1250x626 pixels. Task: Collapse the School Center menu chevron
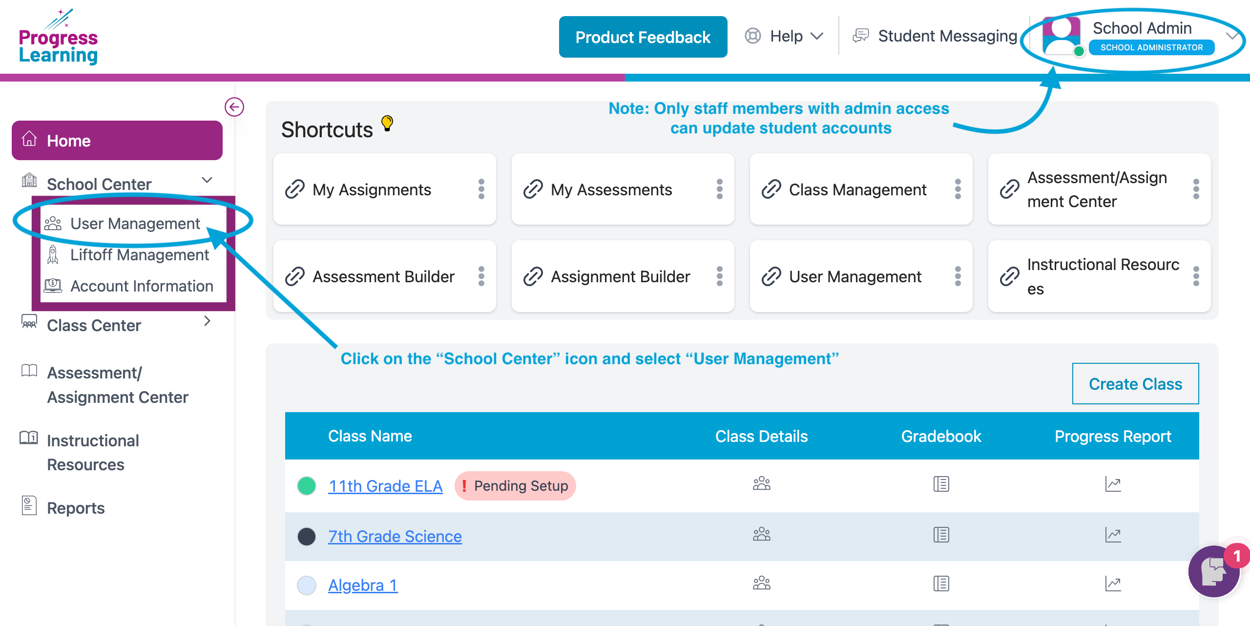point(207,180)
